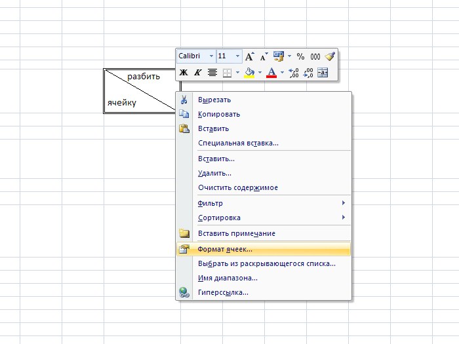The width and height of the screenshot is (459, 344).
Task: Apply yellow fill color bucket
Action: coord(249,73)
